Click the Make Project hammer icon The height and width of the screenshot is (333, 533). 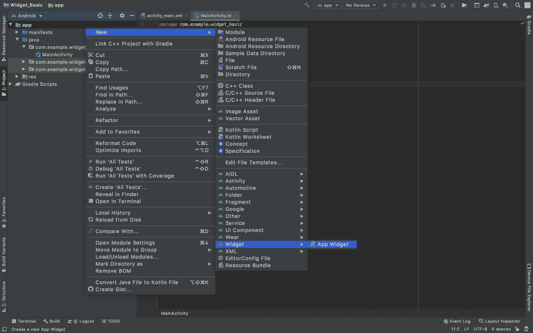(x=307, y=5)
